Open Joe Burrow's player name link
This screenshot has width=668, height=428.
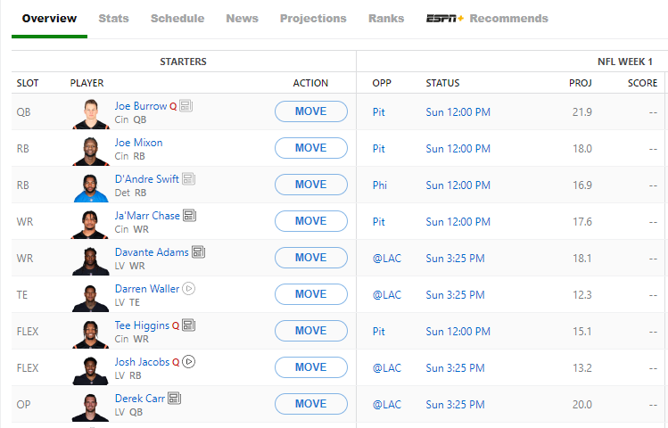[141, 106]
